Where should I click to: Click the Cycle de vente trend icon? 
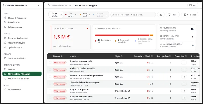[5, 47]
